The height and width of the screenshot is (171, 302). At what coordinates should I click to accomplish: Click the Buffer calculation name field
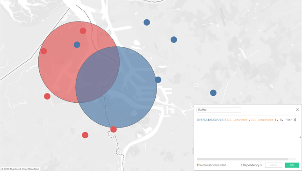pos(219,110)
